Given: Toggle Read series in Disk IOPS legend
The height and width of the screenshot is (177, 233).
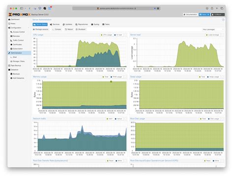Looking at the screenshot, I should pos(207,161).
